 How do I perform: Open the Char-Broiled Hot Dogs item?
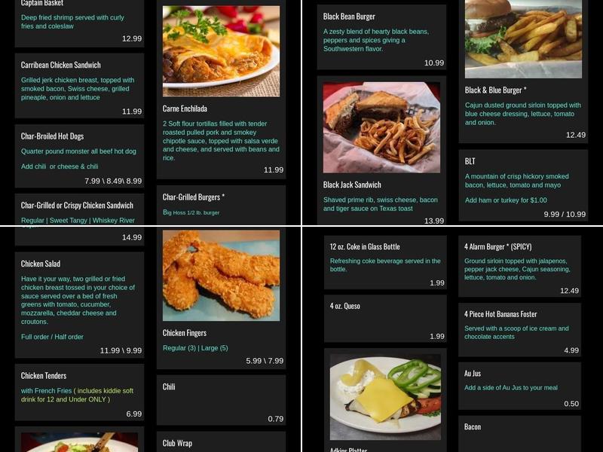79,156
